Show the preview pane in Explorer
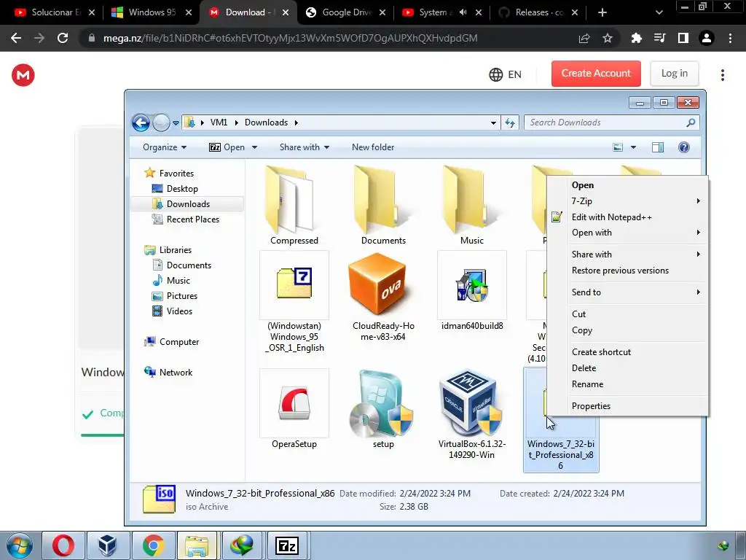Image resolution: width=746 pixels, height=560 pixels. tap(658, 147)
